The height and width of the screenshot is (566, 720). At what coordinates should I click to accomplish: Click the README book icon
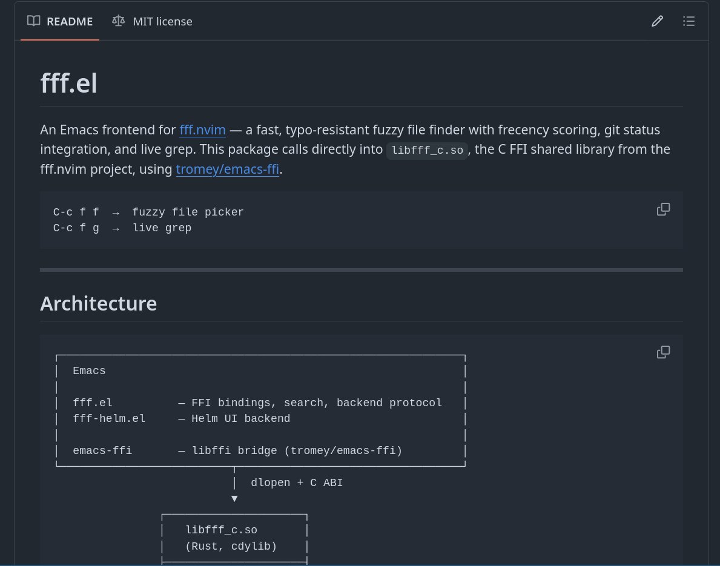pyautogui.click(x=33, y=21)
